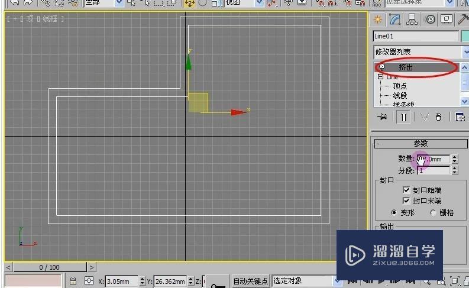Open the Hierarchy panel tab
The height and width of the screenshot is (288, 469).
[412, 20]
